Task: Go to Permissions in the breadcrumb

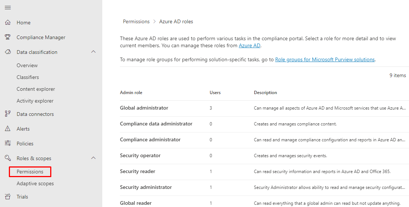Action: coord(136,21)
